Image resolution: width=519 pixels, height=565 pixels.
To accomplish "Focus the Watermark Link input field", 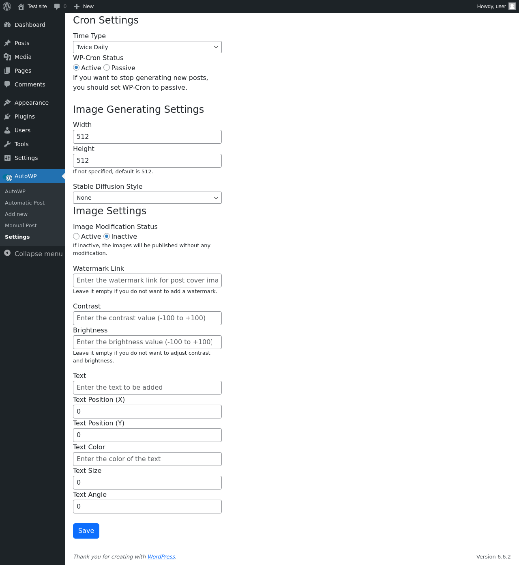I will [x=147, y=280].
